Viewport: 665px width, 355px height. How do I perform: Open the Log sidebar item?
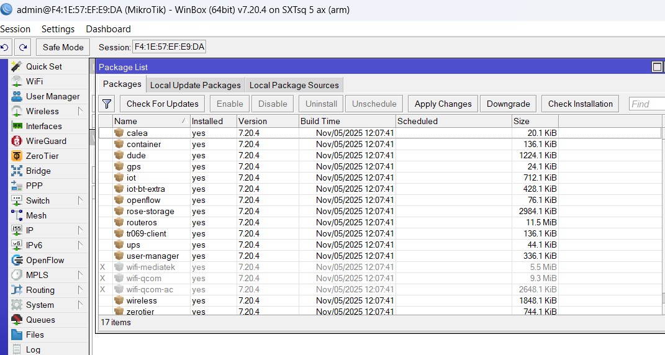point(33,349)
